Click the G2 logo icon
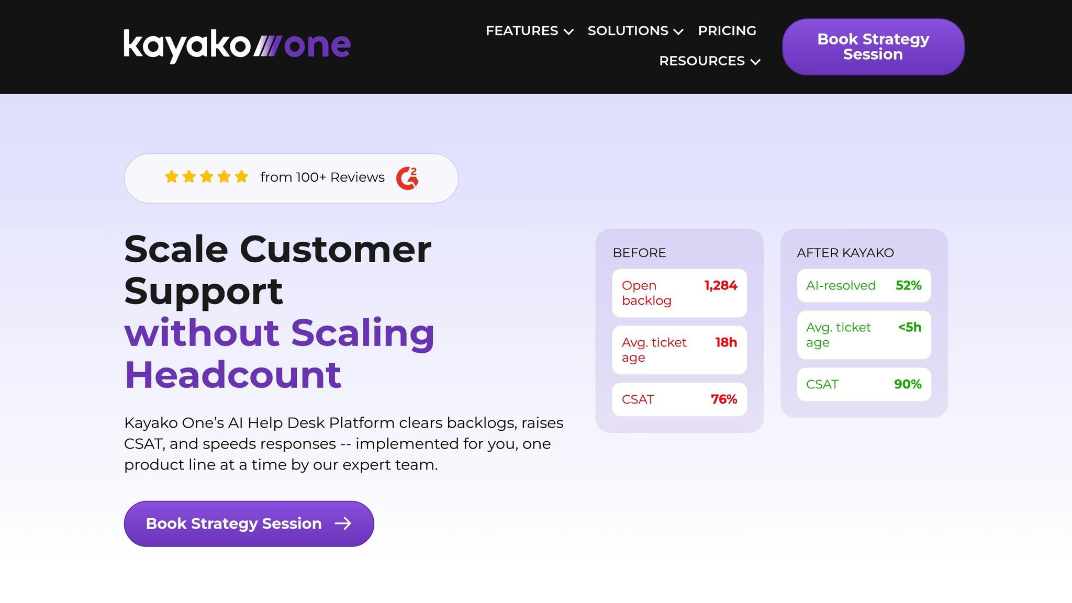Viewport: 1072px width, 603px height. tap(407, 178)
